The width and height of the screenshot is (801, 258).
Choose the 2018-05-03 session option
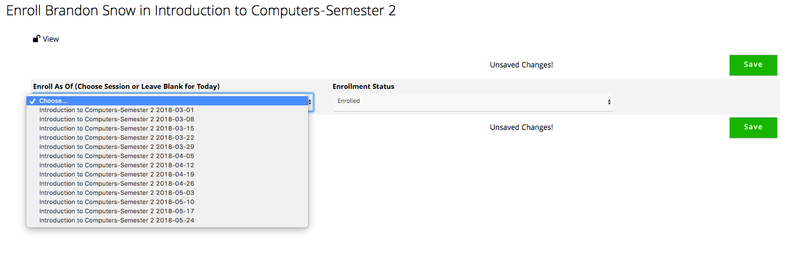pyautogui.click(x=167, y=193)
